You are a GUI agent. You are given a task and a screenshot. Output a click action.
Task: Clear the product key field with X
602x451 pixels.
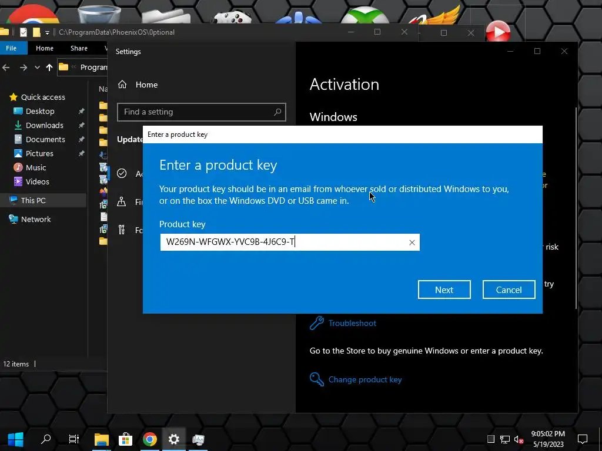click(x=412, y=243)
